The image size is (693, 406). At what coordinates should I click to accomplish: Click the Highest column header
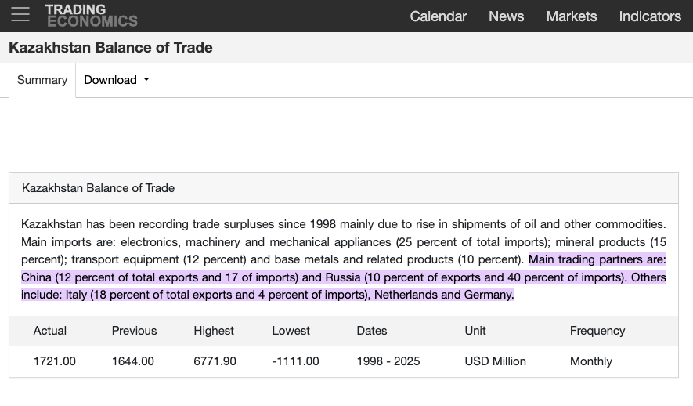pyautogui.click(x=214, y=331)
